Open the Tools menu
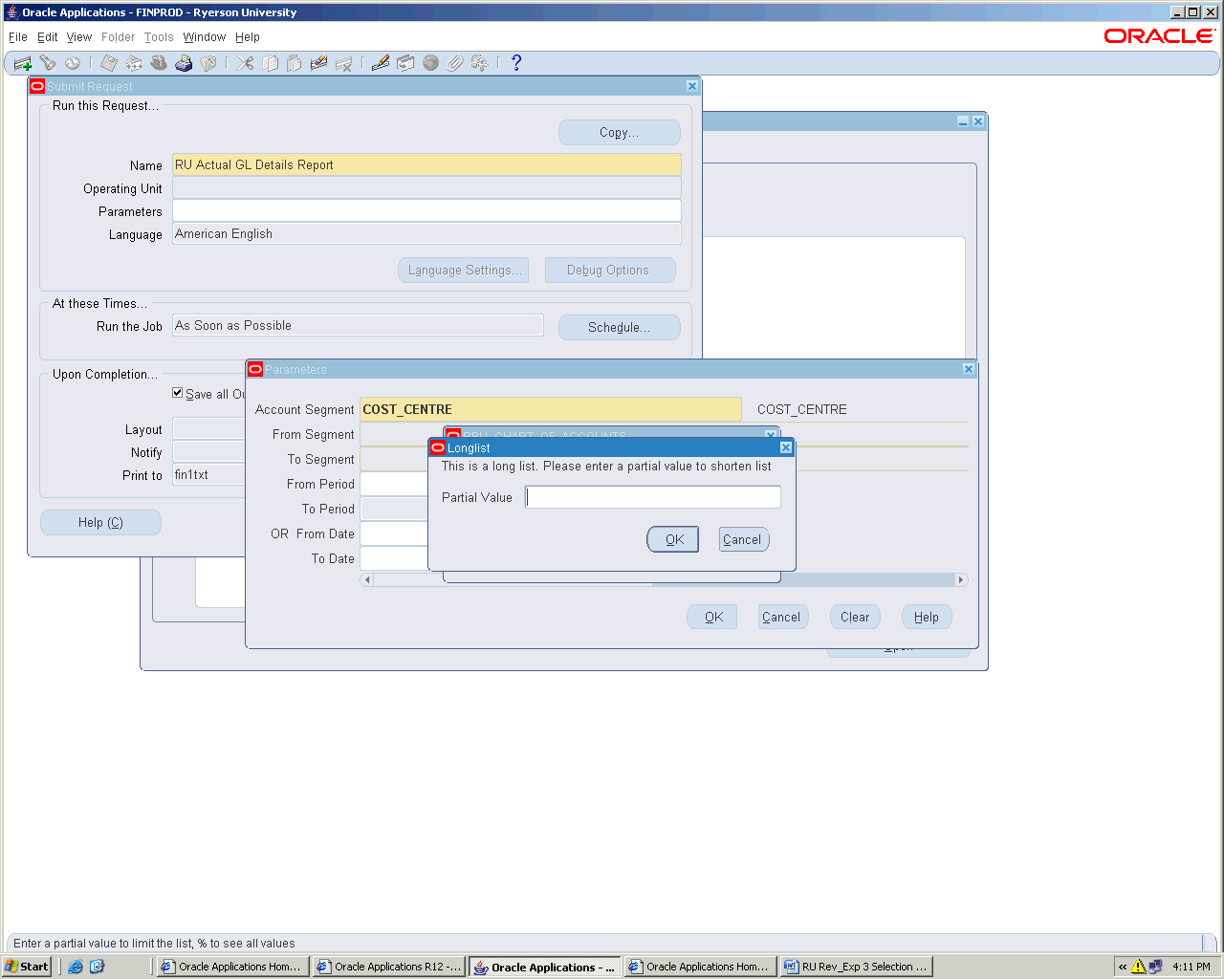1224x979 pixels. tap(159, 37)
